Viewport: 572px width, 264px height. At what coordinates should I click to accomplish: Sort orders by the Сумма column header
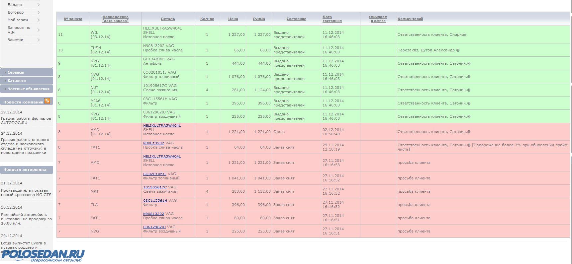[x=259, y=19]
